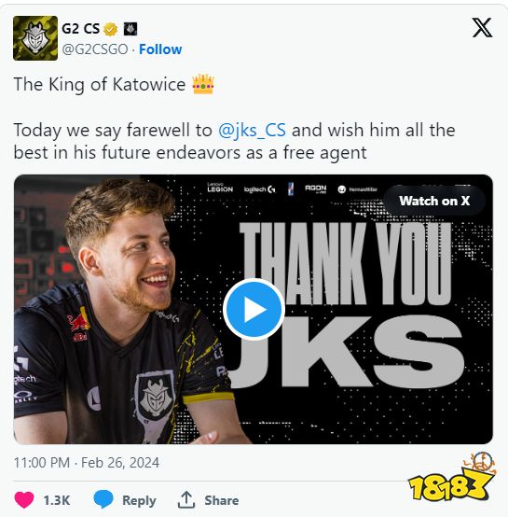Click the crown emoji in the tweet
The width and height of the screenshot is (508, 517).
click(x=203, y=84)
